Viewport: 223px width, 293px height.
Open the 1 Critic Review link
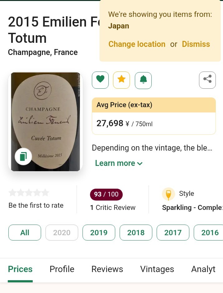113,207
